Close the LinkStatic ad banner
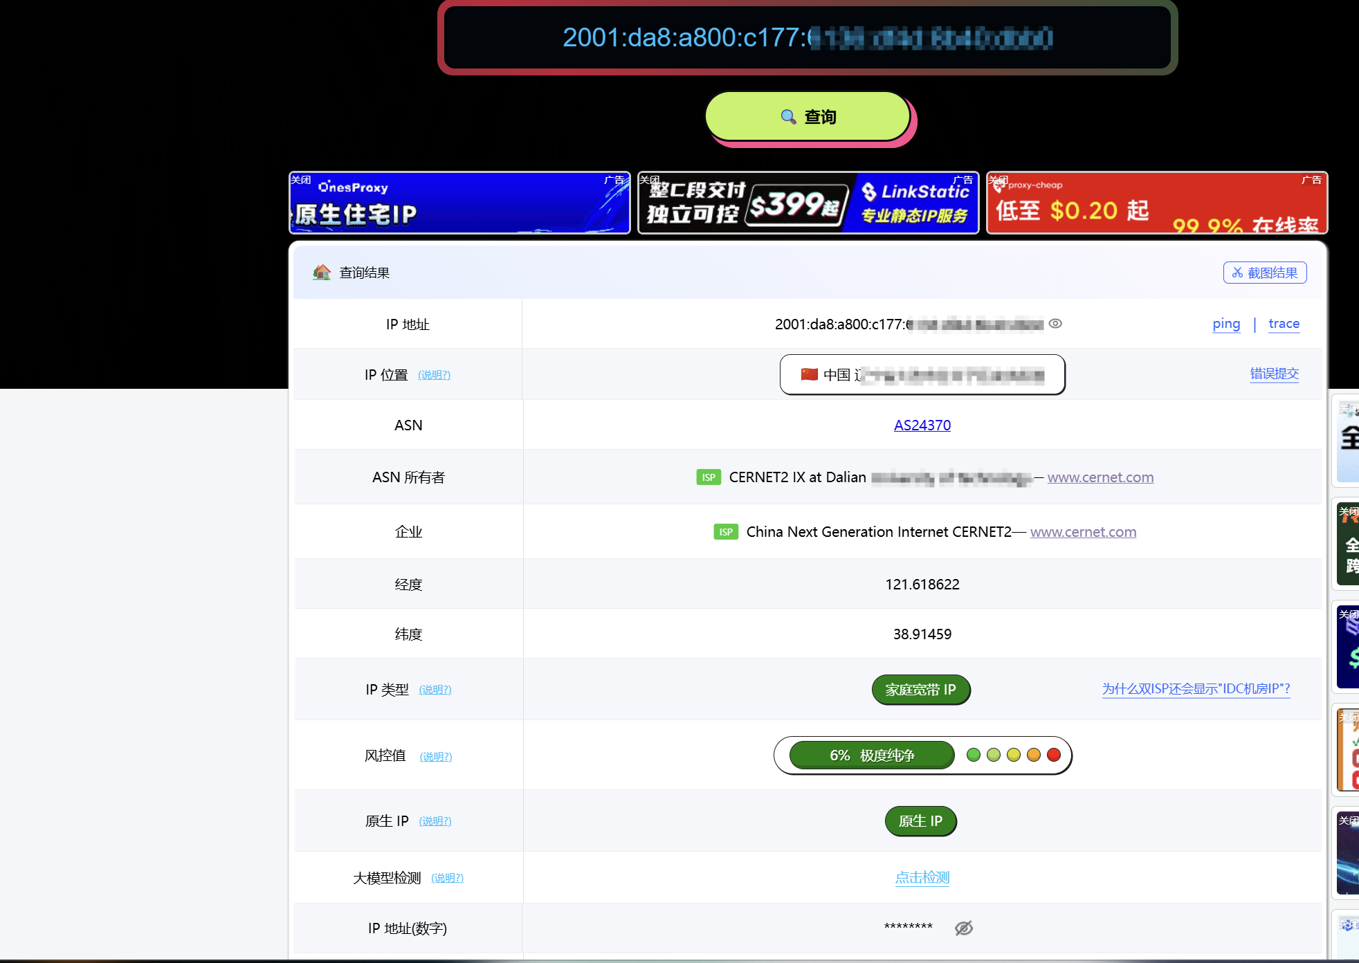Viewport: 1359px width, 963px height. pyautogui.click(x=649, y=180)
